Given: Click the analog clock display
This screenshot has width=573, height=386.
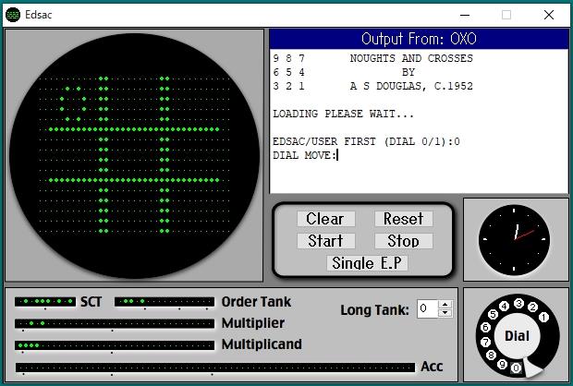Looking at the screenshot, I should (x=514, y=239).
